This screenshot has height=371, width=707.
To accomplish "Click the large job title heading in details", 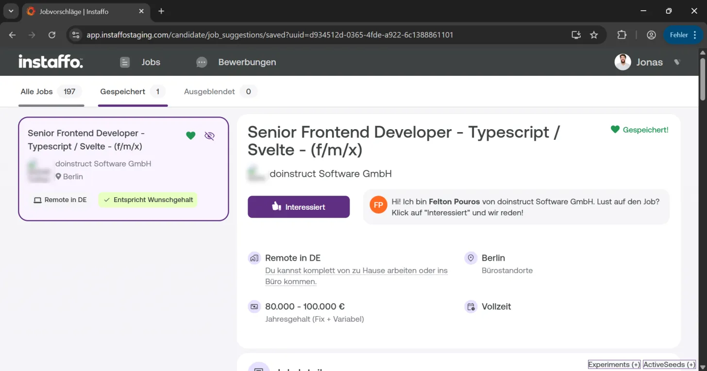I will pyautogui.click(x=404, y=141).
